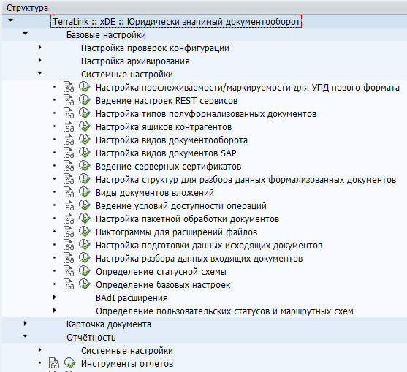
Task: Click text Ведение серверных сертификатов
Action: (169, 167)
